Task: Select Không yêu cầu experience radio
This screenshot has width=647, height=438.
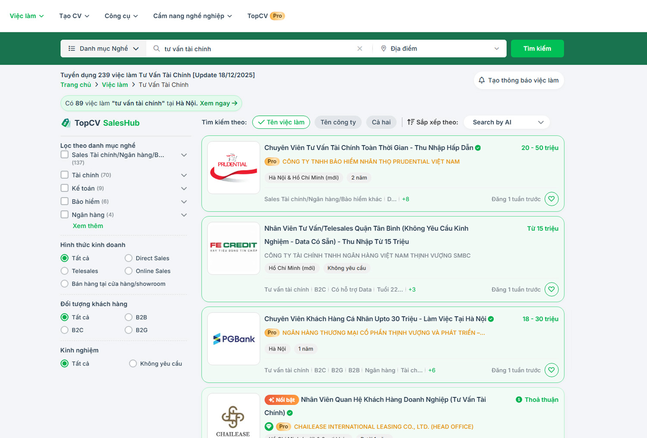Action: click(133, 363)
